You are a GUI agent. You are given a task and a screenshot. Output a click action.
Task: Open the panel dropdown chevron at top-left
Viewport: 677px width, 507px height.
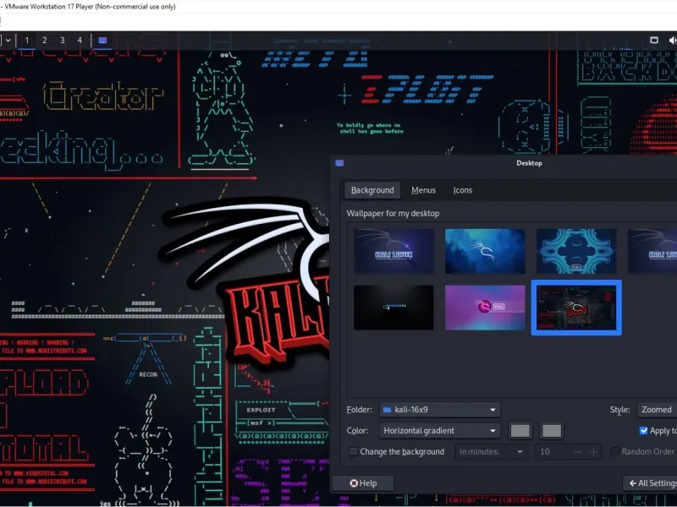pyautogui.click(x=8, y=41)
